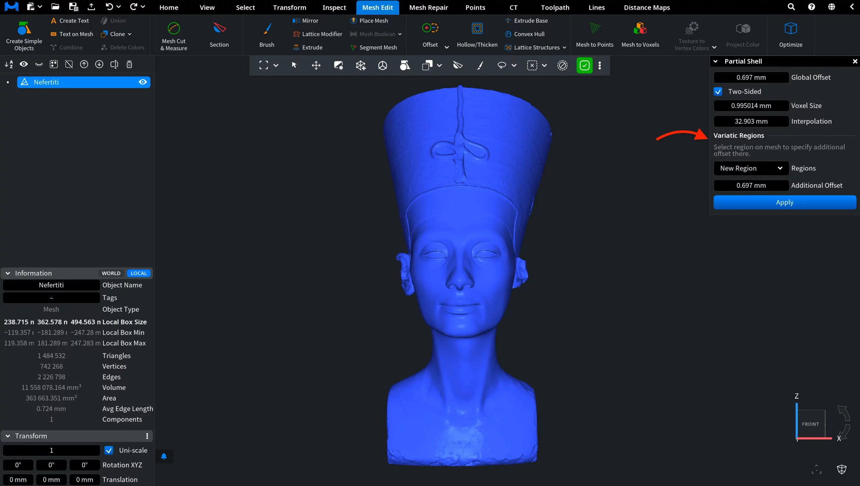Viewport: 860px width, 486px height.
Task: Show all objects with the eye icon
Action: pyautogui.click(x=24, y=64)
